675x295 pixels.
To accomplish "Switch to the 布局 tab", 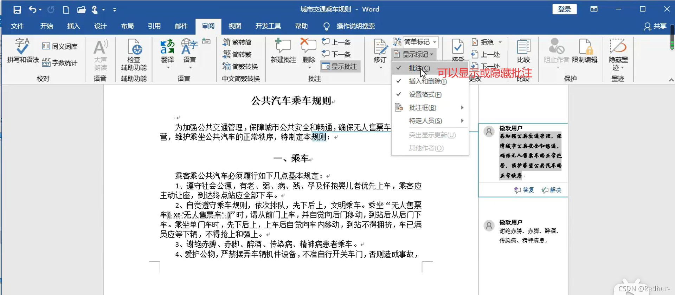I will [127, 26].
